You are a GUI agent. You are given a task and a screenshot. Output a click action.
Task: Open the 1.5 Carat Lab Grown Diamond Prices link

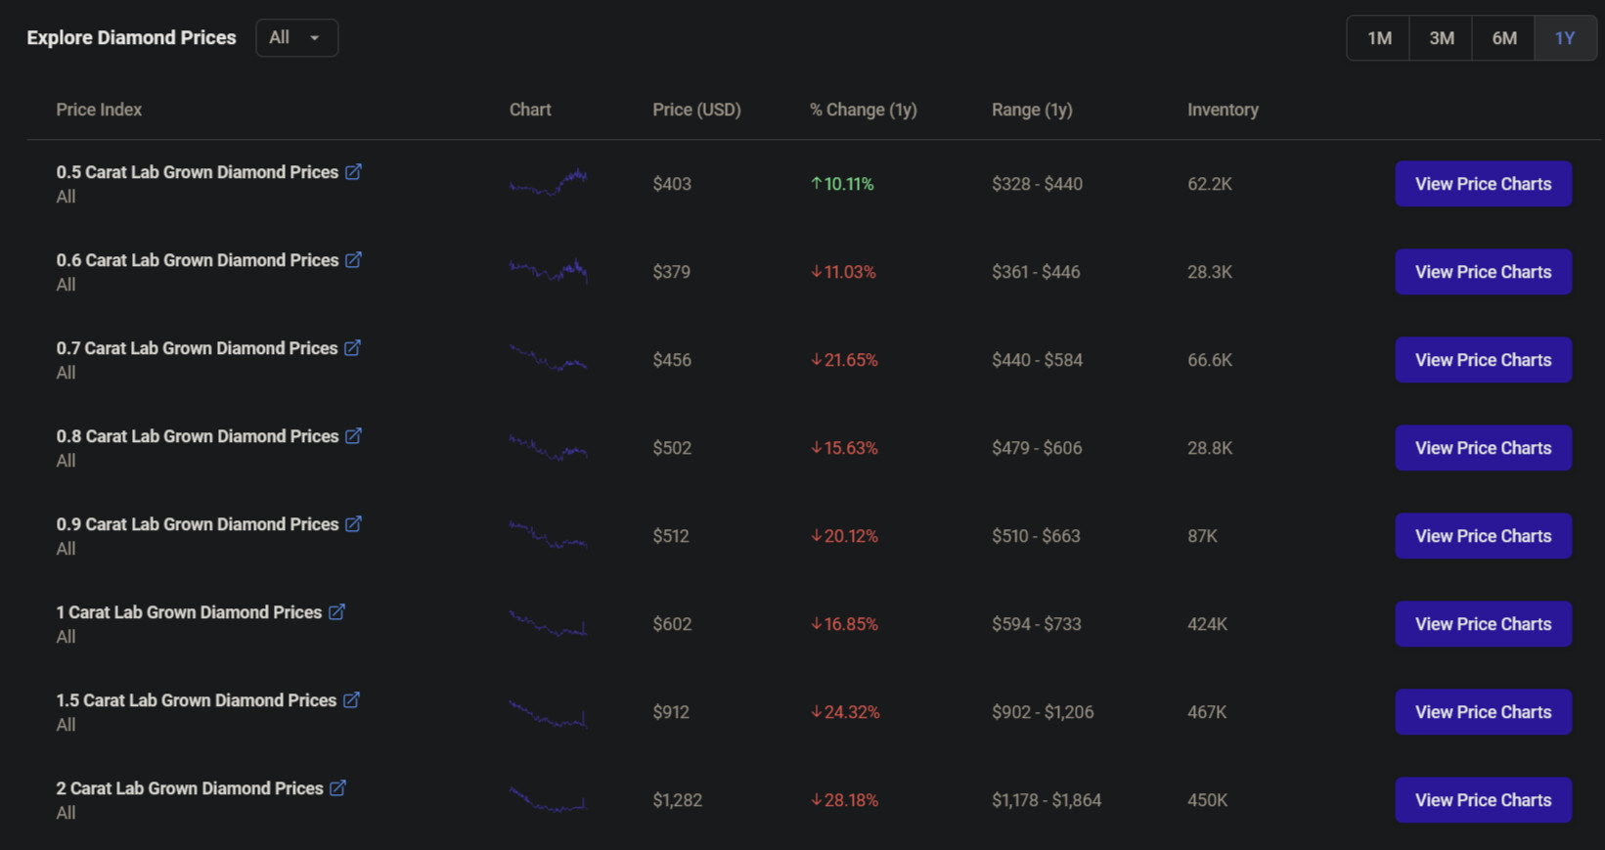click(x=196, y=700)
